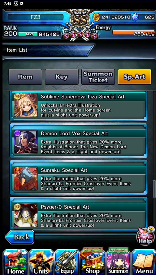Screen dimensions: 156x275
Task: Open the Units navigation icon
Action: coord(41,262)
